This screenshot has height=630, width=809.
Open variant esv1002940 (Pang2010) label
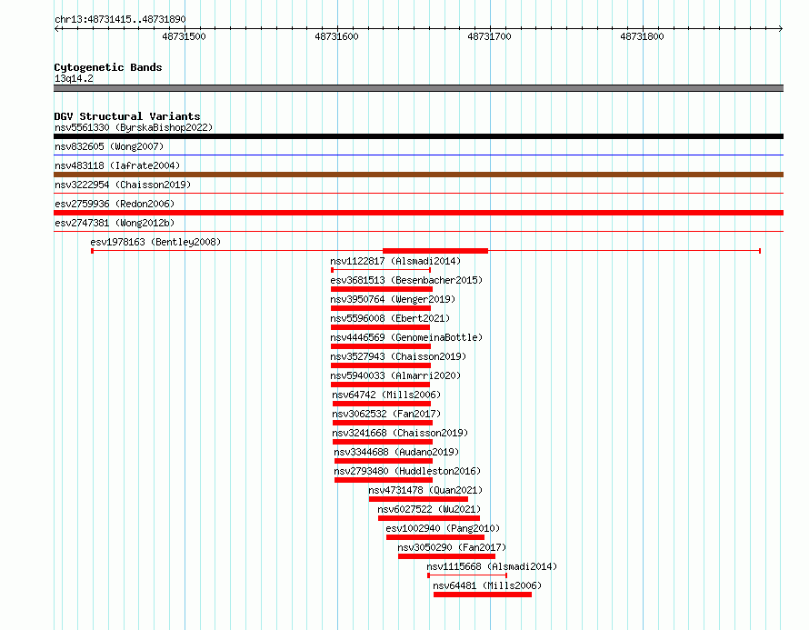[x=443, y=528]
